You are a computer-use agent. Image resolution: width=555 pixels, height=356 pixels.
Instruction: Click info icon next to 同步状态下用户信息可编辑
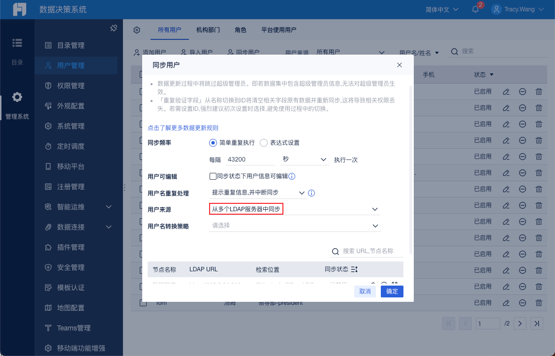click(292, 176)
